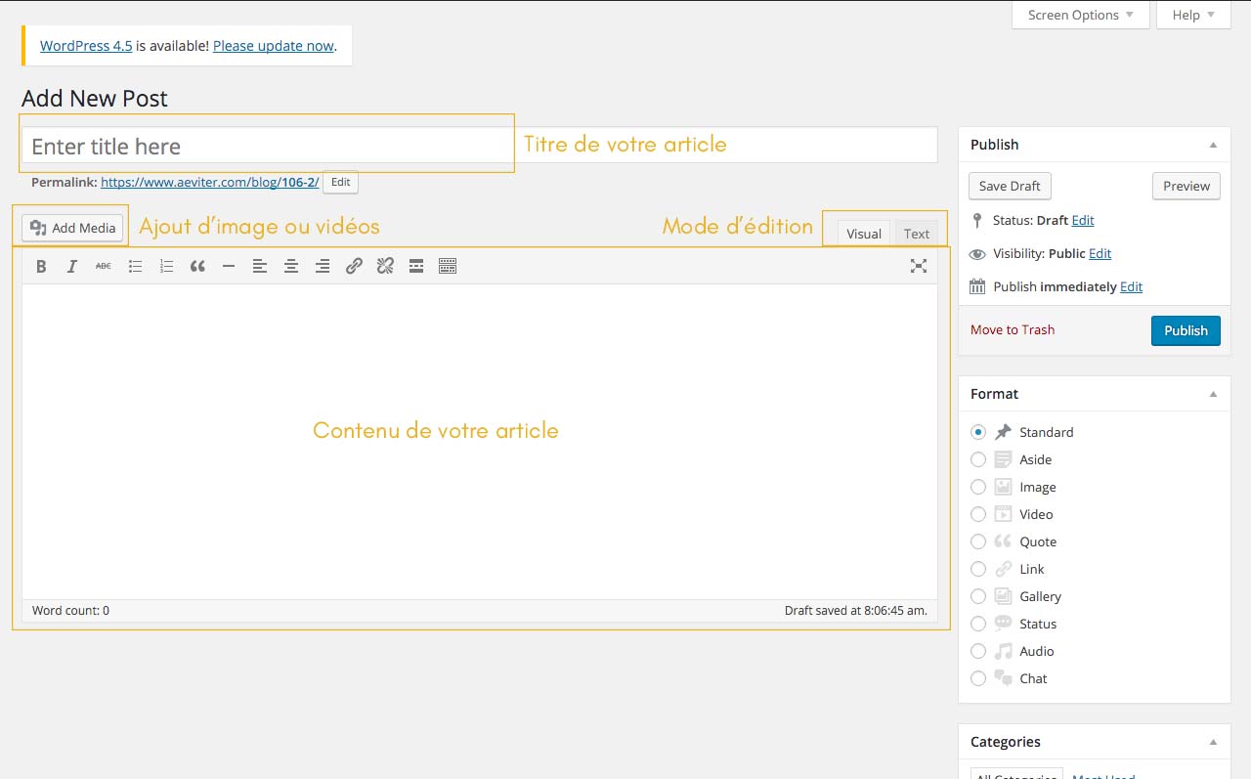1251x779 pixels.
Task: Insert Read More tag
Action: click(416, 266)
